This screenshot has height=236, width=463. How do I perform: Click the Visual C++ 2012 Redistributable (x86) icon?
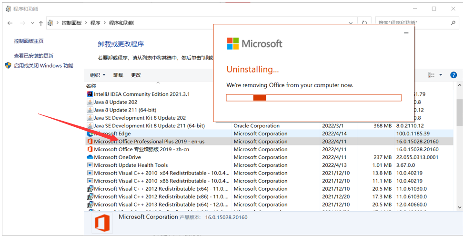pos(90,197)
